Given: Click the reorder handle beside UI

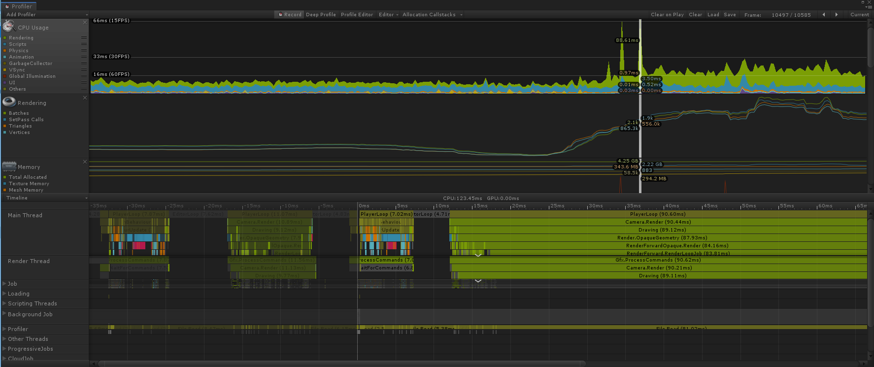Looking at the screenshot, I should pyautogui.click(x=84, y=82).
